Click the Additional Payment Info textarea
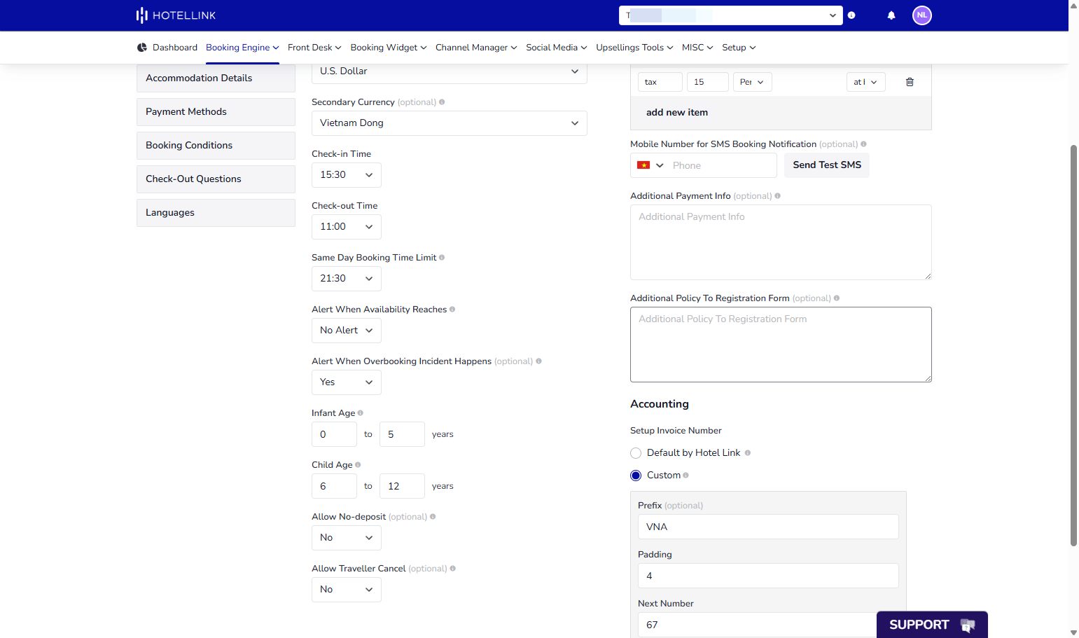 (781, 242)
